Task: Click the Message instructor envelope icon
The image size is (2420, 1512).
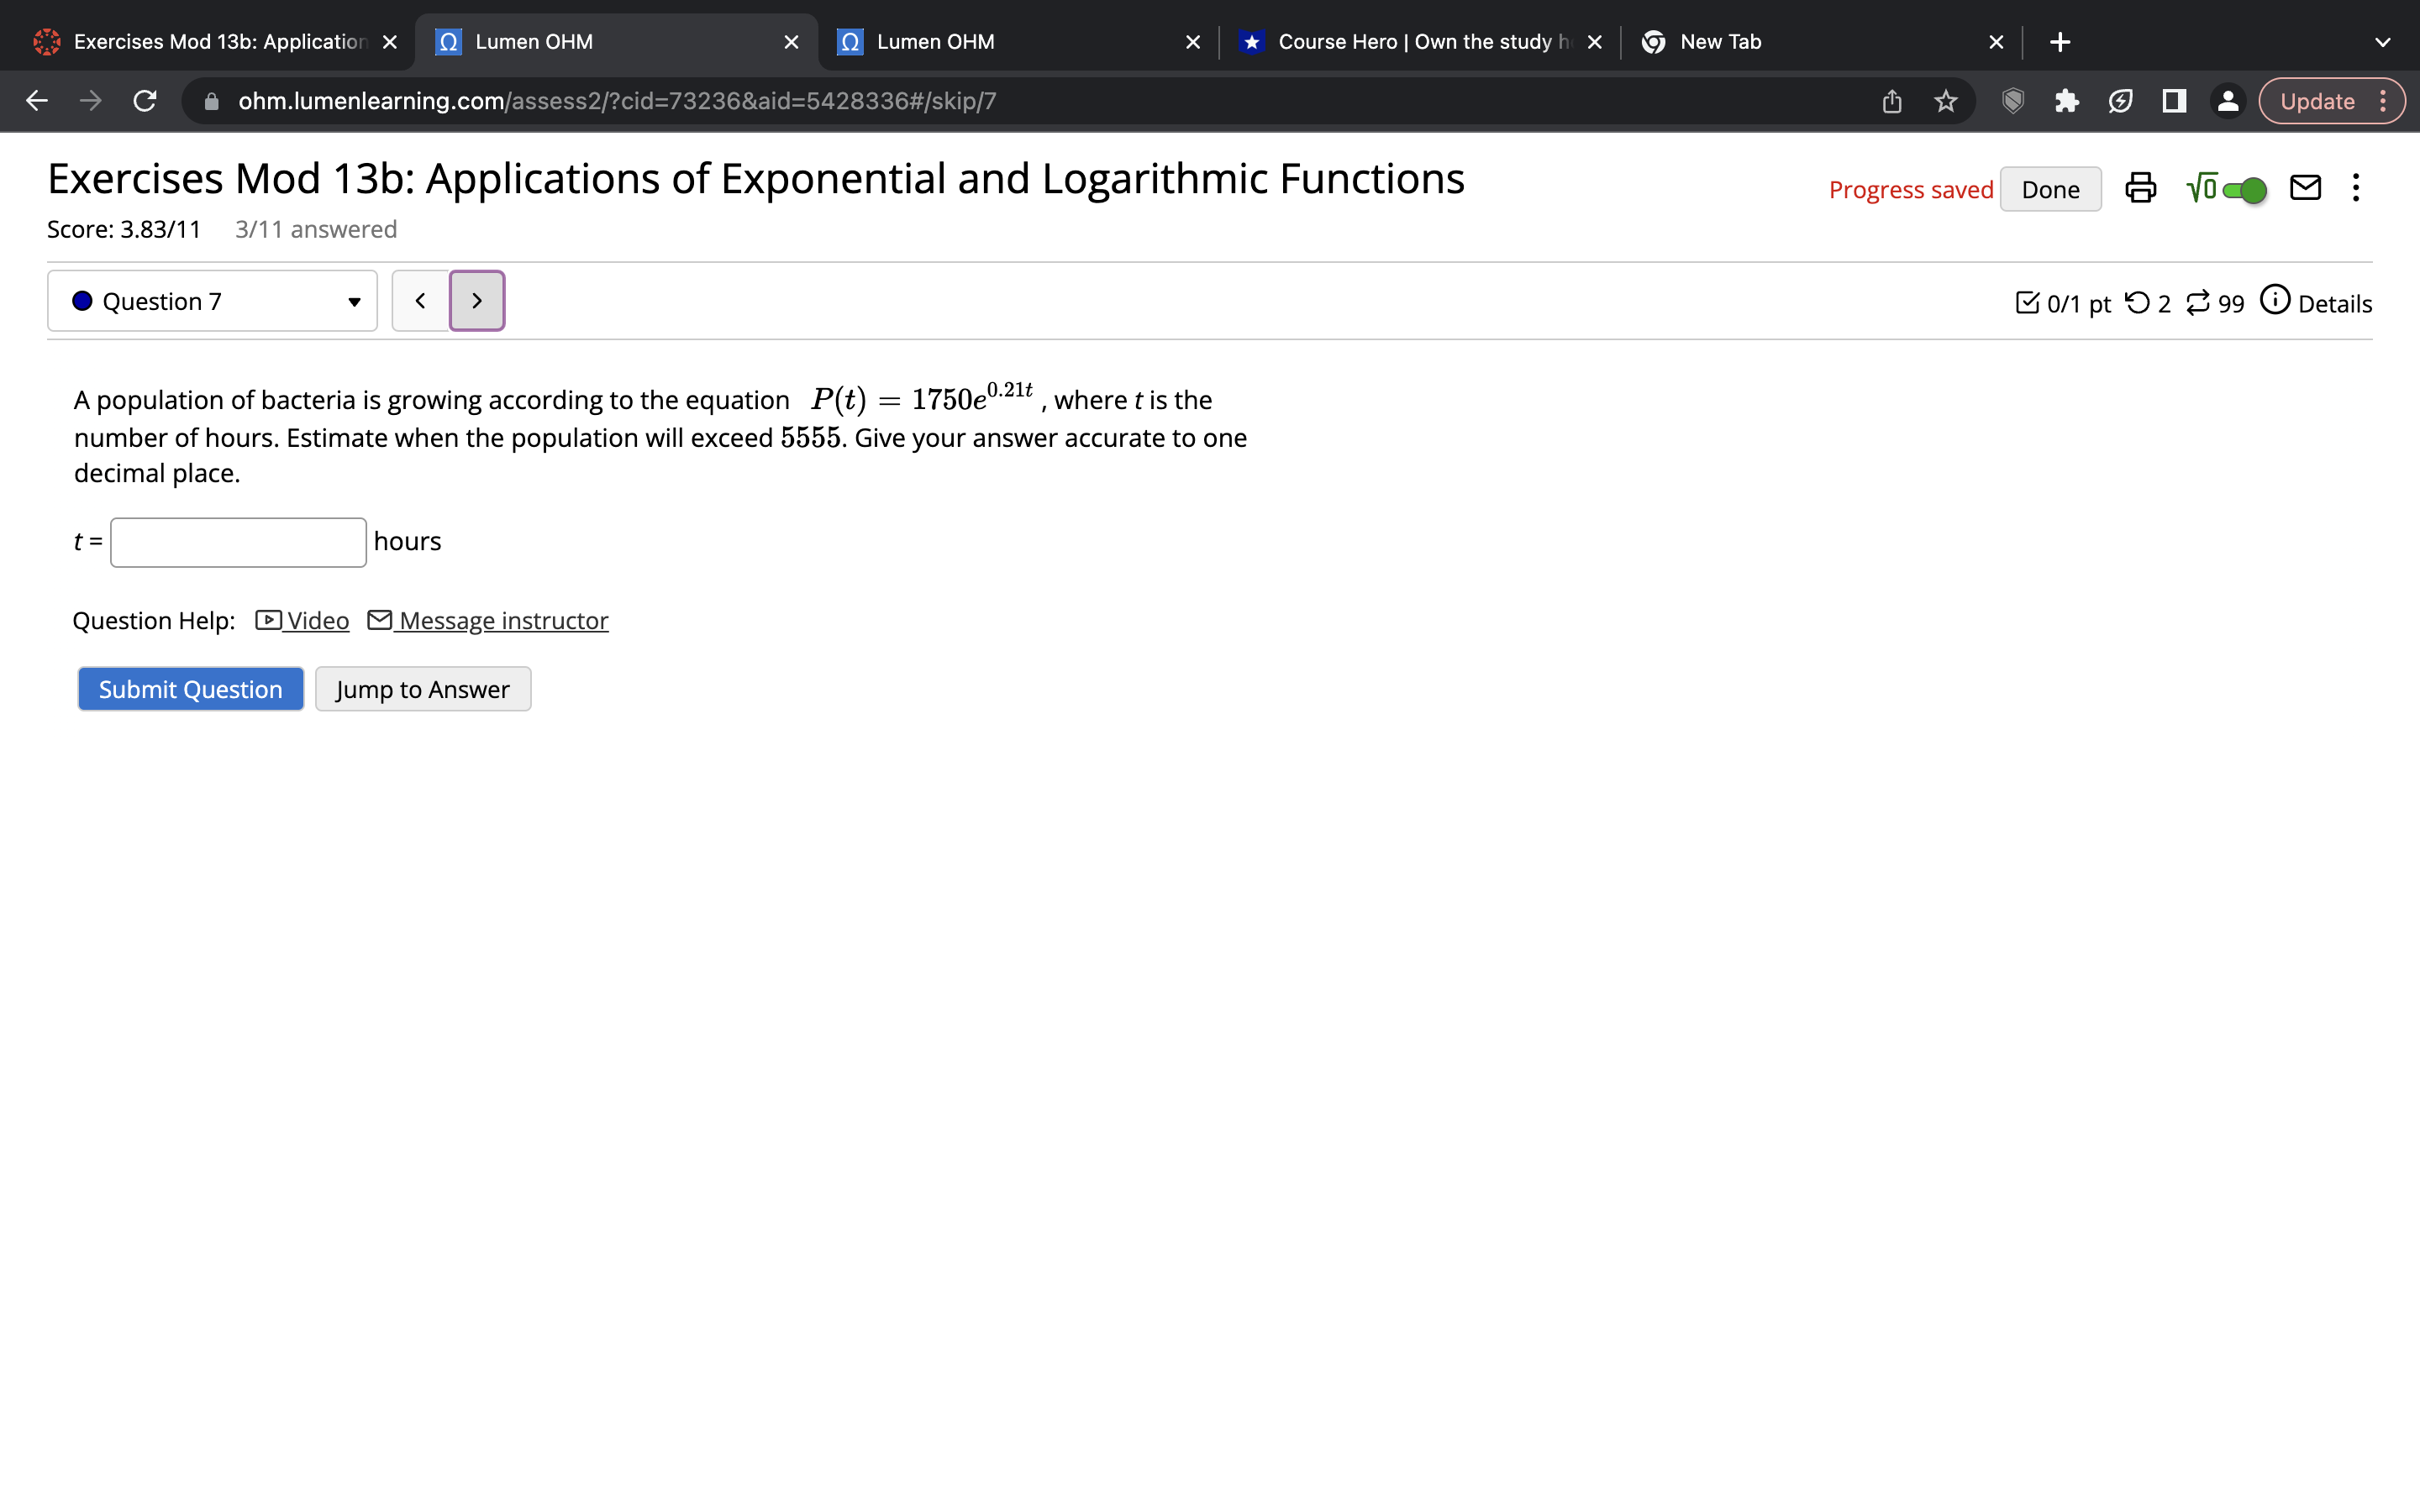Action: (x=380, y=620)
